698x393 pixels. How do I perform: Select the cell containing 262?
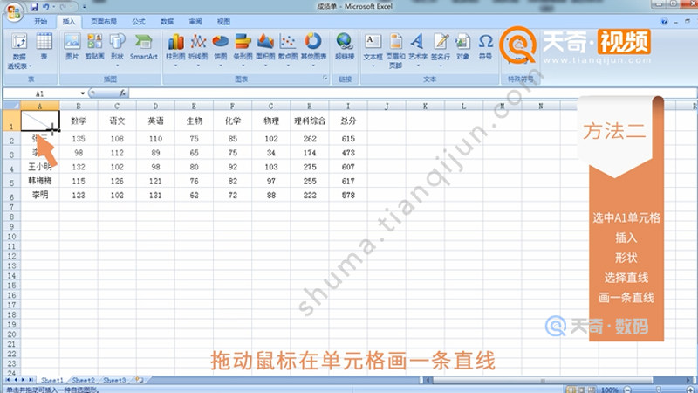(x=310, y=139)
